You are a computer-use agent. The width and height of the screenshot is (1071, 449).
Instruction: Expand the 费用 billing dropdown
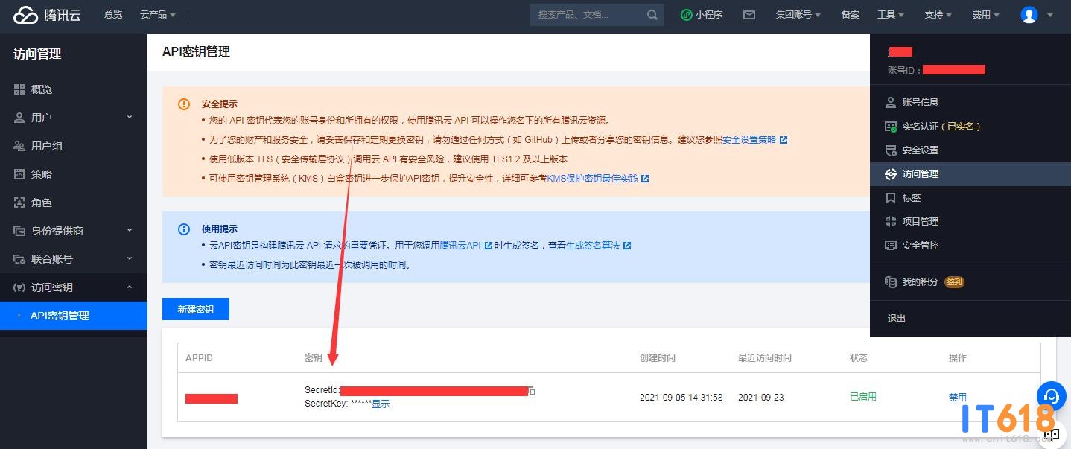[985, 15]
